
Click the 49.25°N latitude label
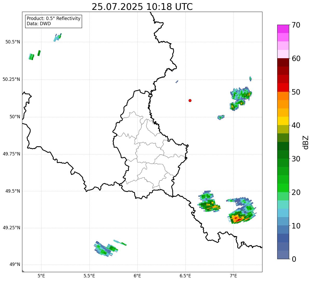pyautogui.click(x=11, y=228)
